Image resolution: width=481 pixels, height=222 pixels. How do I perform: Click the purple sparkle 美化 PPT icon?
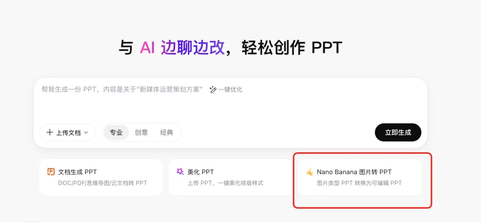tap(180, 171)
